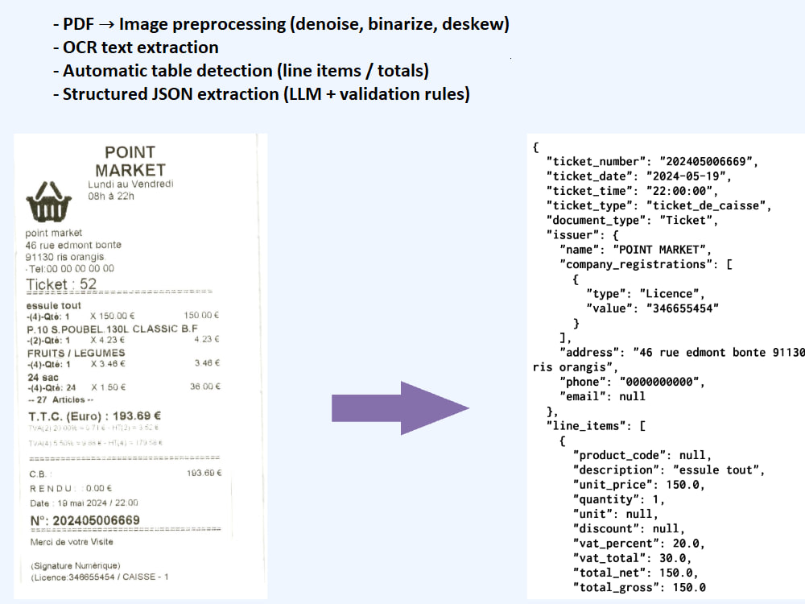
Task: Click the "vat_percent": 20.0 JSON line
Action: click(638, 544)
